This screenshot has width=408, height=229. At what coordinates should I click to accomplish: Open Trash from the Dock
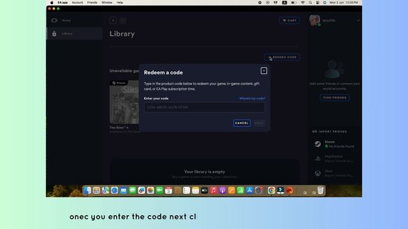[321, 190]
